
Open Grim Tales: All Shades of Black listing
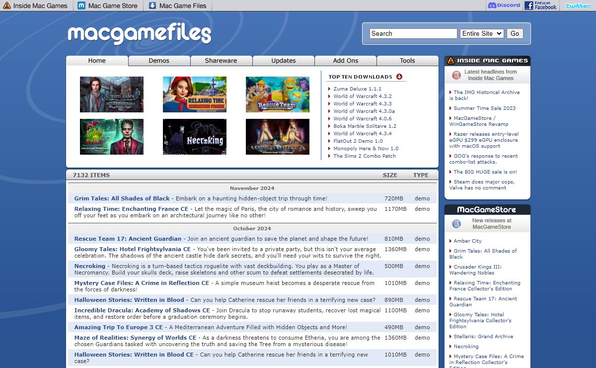122,198
